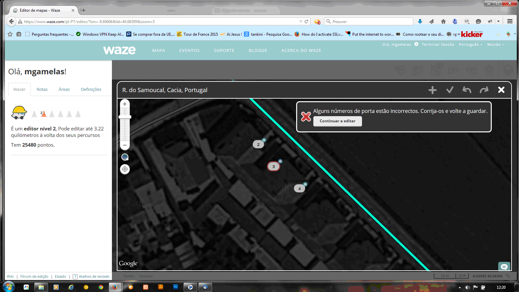Open the MAPA menu item
Image resolution: width=519 pixels, height=292 pixels.
click(159, 51)
